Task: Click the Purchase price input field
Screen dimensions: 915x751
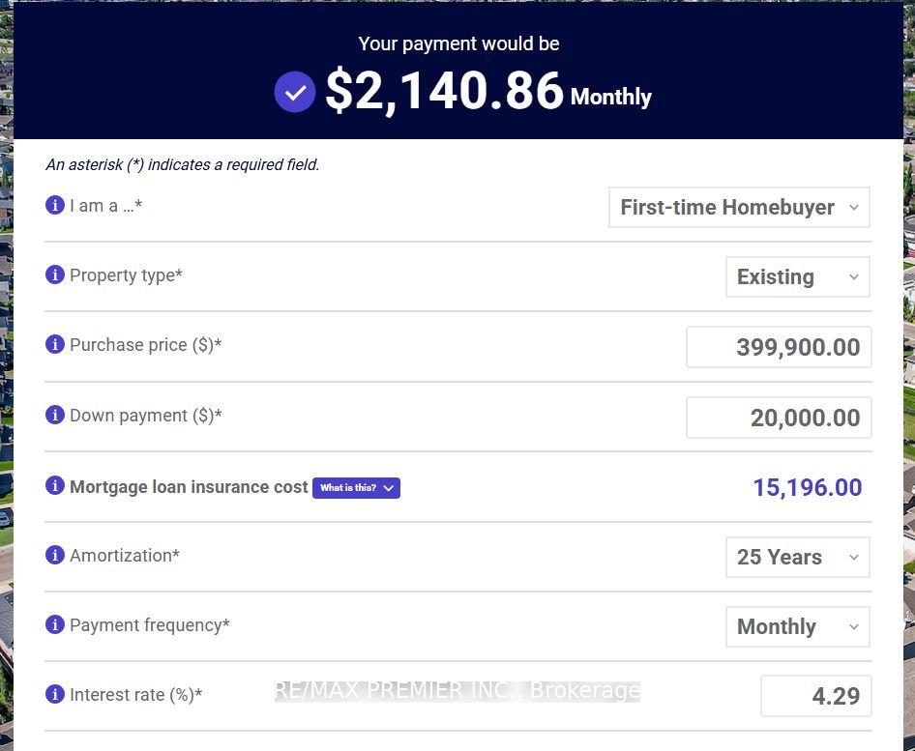Action: (x=779, y=348)
